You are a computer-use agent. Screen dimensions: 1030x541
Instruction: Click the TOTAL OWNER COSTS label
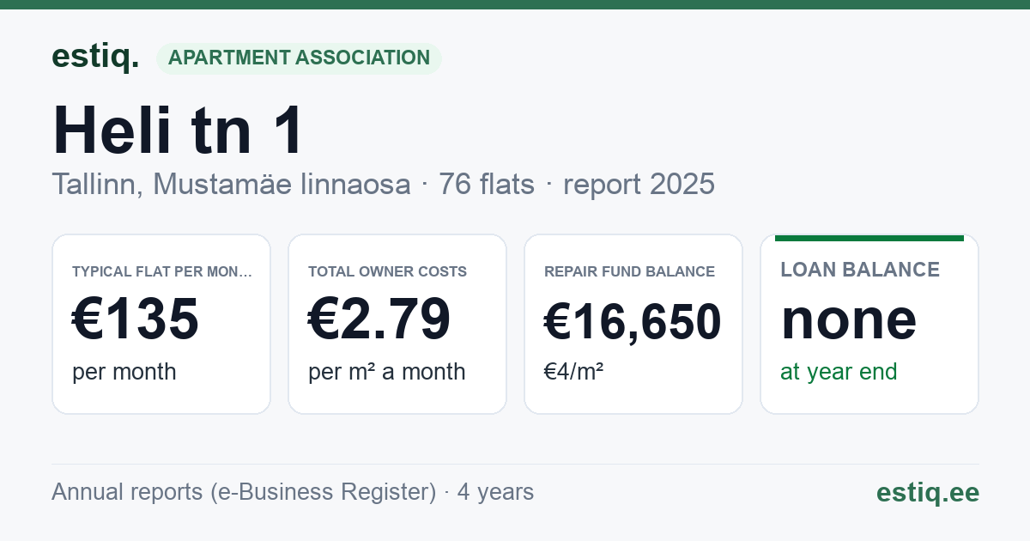(387, 271)
